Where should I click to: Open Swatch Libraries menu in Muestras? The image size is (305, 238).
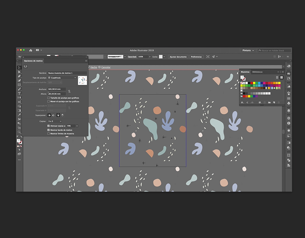(x=242, y=102)
